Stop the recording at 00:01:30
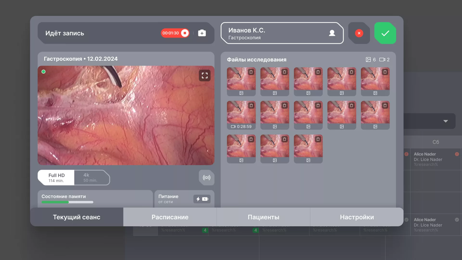The width and height of the screenshot is (462, 260). 185,33
